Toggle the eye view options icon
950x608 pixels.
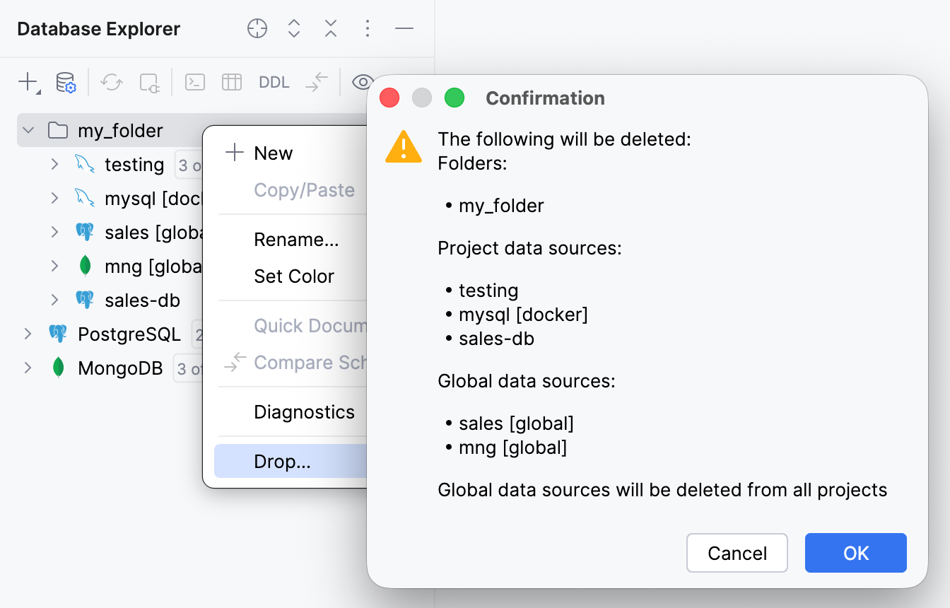click(363, 82)
